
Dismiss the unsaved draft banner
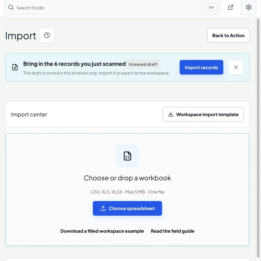point(236,67)
